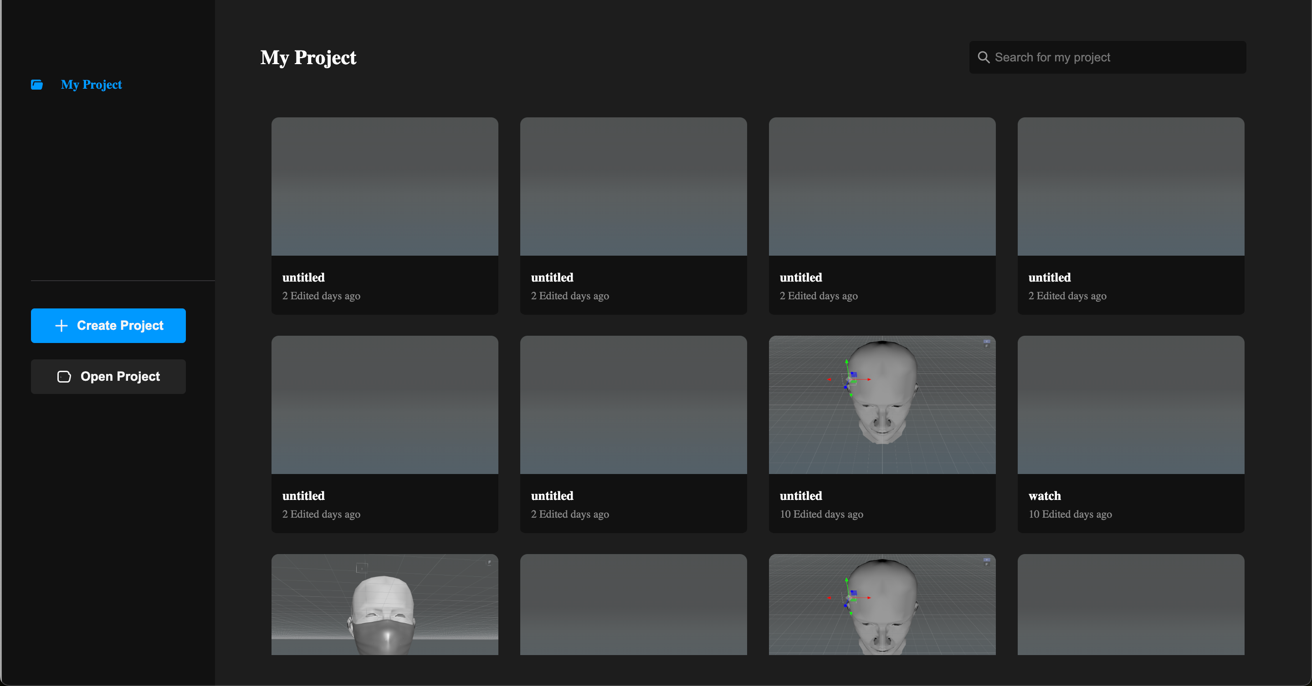The image size is (1312, 686).
Task: Click the folder icon beside My Project
Action: point(36,85)
